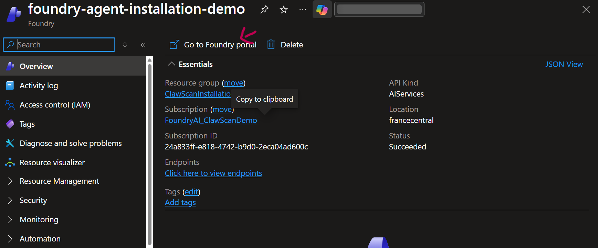
Task: Click move link beside Subscription
Action: (x=222, y=109)
